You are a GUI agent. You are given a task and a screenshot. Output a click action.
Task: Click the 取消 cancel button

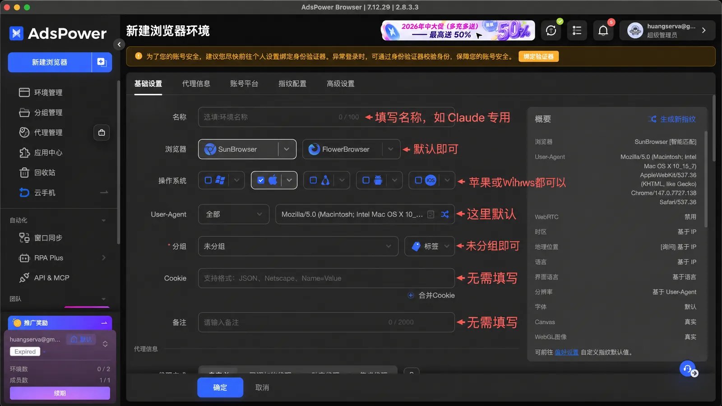coord(262,388)
